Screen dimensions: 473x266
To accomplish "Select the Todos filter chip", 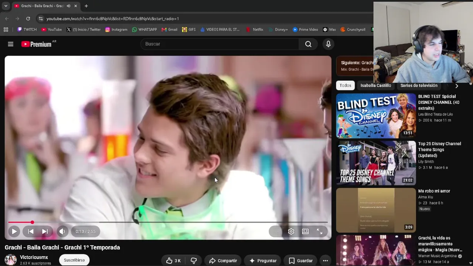I will point(346,85).
